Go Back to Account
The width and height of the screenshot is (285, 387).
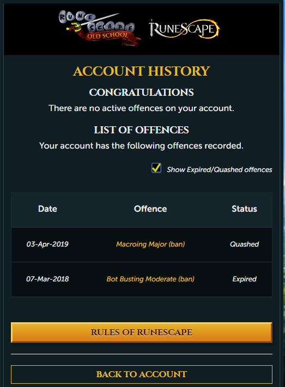[x=142, y=374]
